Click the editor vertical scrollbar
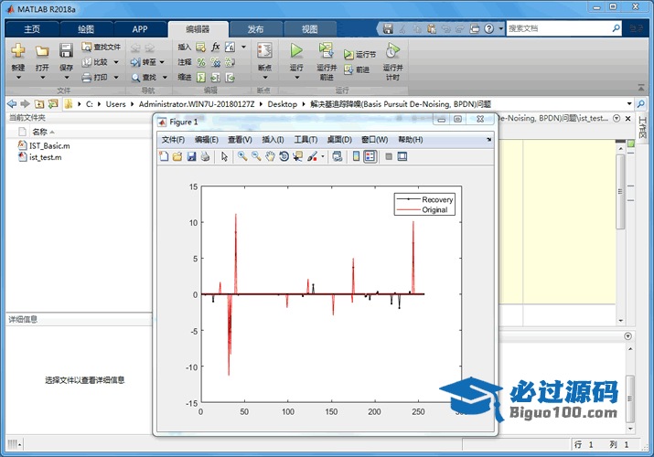Viewport: 654px width, 457px height. tap(620, 191)
